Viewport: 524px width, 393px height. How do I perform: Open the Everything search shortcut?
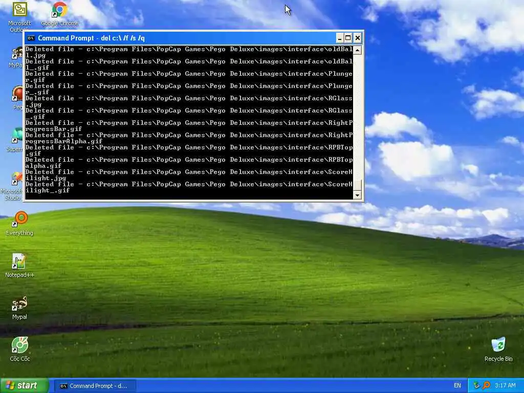click(x=19, y=223)
